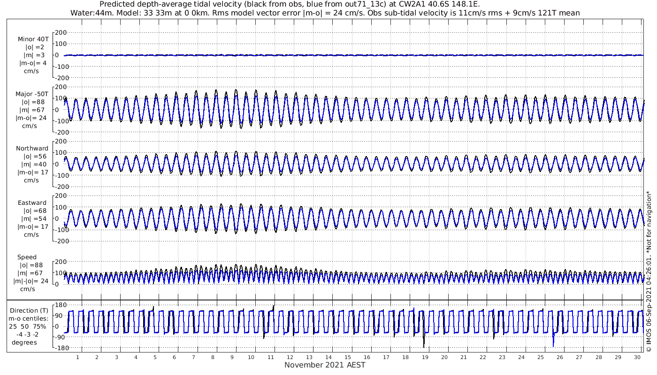Image resolution: width=657 pixels, height=375 pixels.
Task: Click day 28 tick label on time axis
Action: pyautogui.click(x=598, y=358)
